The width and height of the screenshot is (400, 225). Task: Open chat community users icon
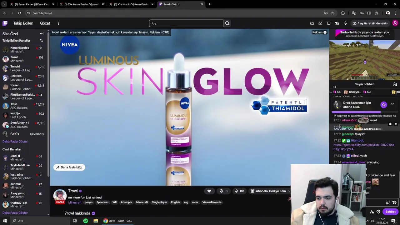pyautogui.click(x=395, y=84)
